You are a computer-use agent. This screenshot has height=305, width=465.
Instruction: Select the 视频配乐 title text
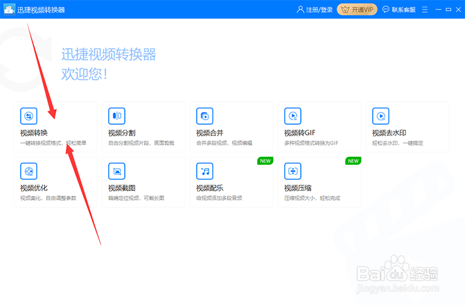tap(210, 188)
